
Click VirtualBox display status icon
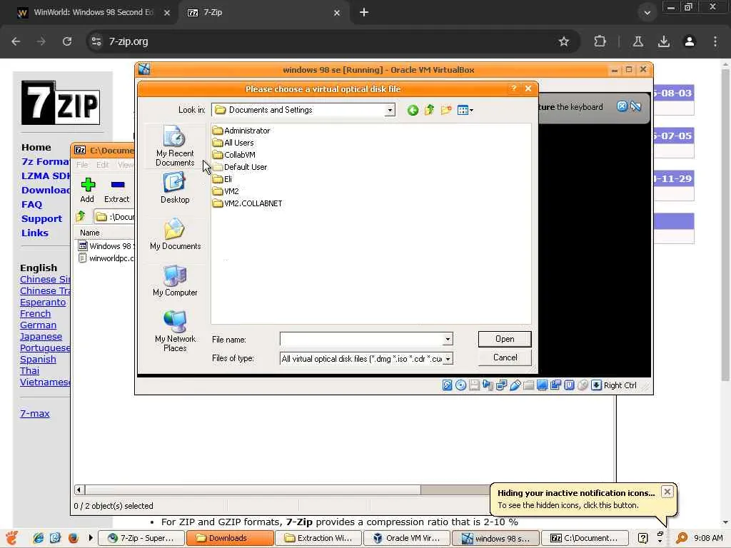point(543,385)
